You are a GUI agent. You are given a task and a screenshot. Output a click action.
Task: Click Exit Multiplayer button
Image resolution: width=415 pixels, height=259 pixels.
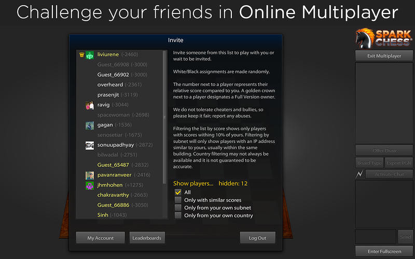(384, 55)
